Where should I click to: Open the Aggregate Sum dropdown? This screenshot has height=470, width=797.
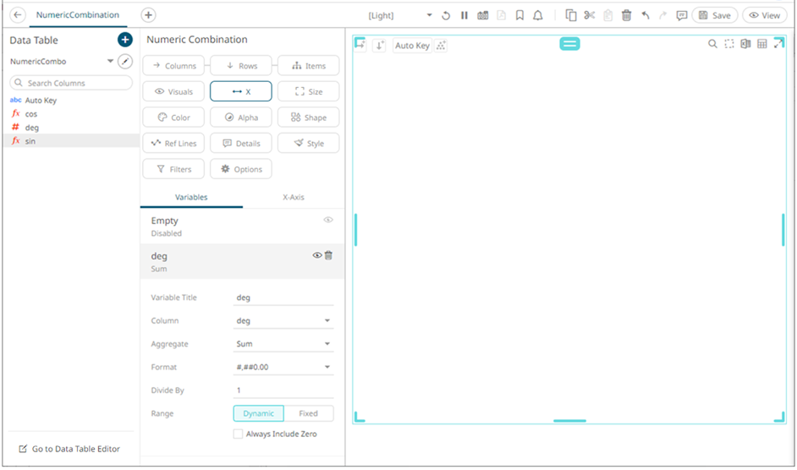[x=283, y=344]
